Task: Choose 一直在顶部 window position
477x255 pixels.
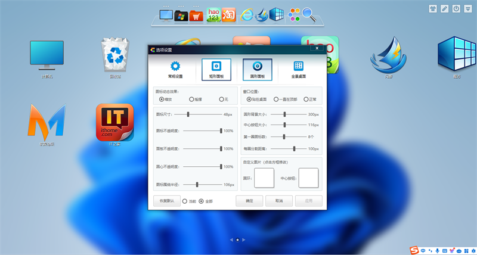Action: (x=286, y=99)
